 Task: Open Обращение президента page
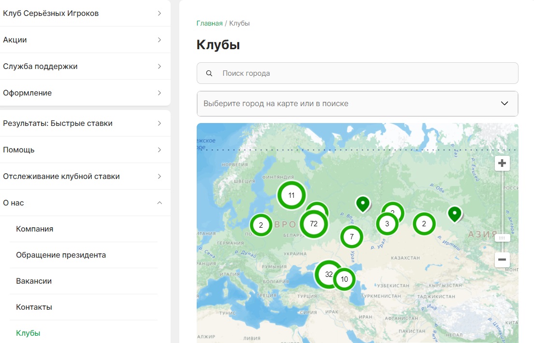pos(84,255)
